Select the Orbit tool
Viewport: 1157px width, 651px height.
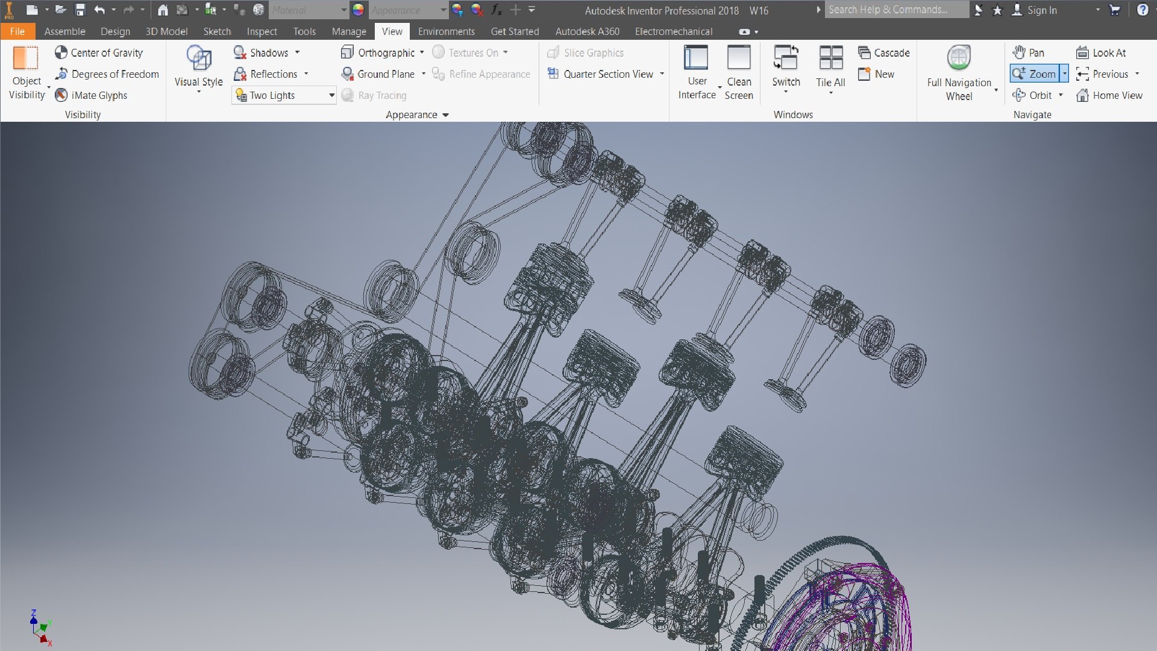pos(1032,95)
